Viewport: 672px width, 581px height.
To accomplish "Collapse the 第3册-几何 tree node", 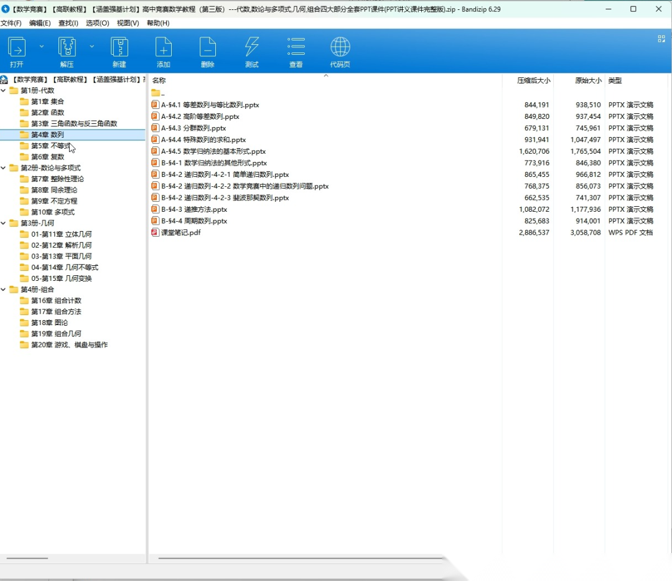I will 4,223.
